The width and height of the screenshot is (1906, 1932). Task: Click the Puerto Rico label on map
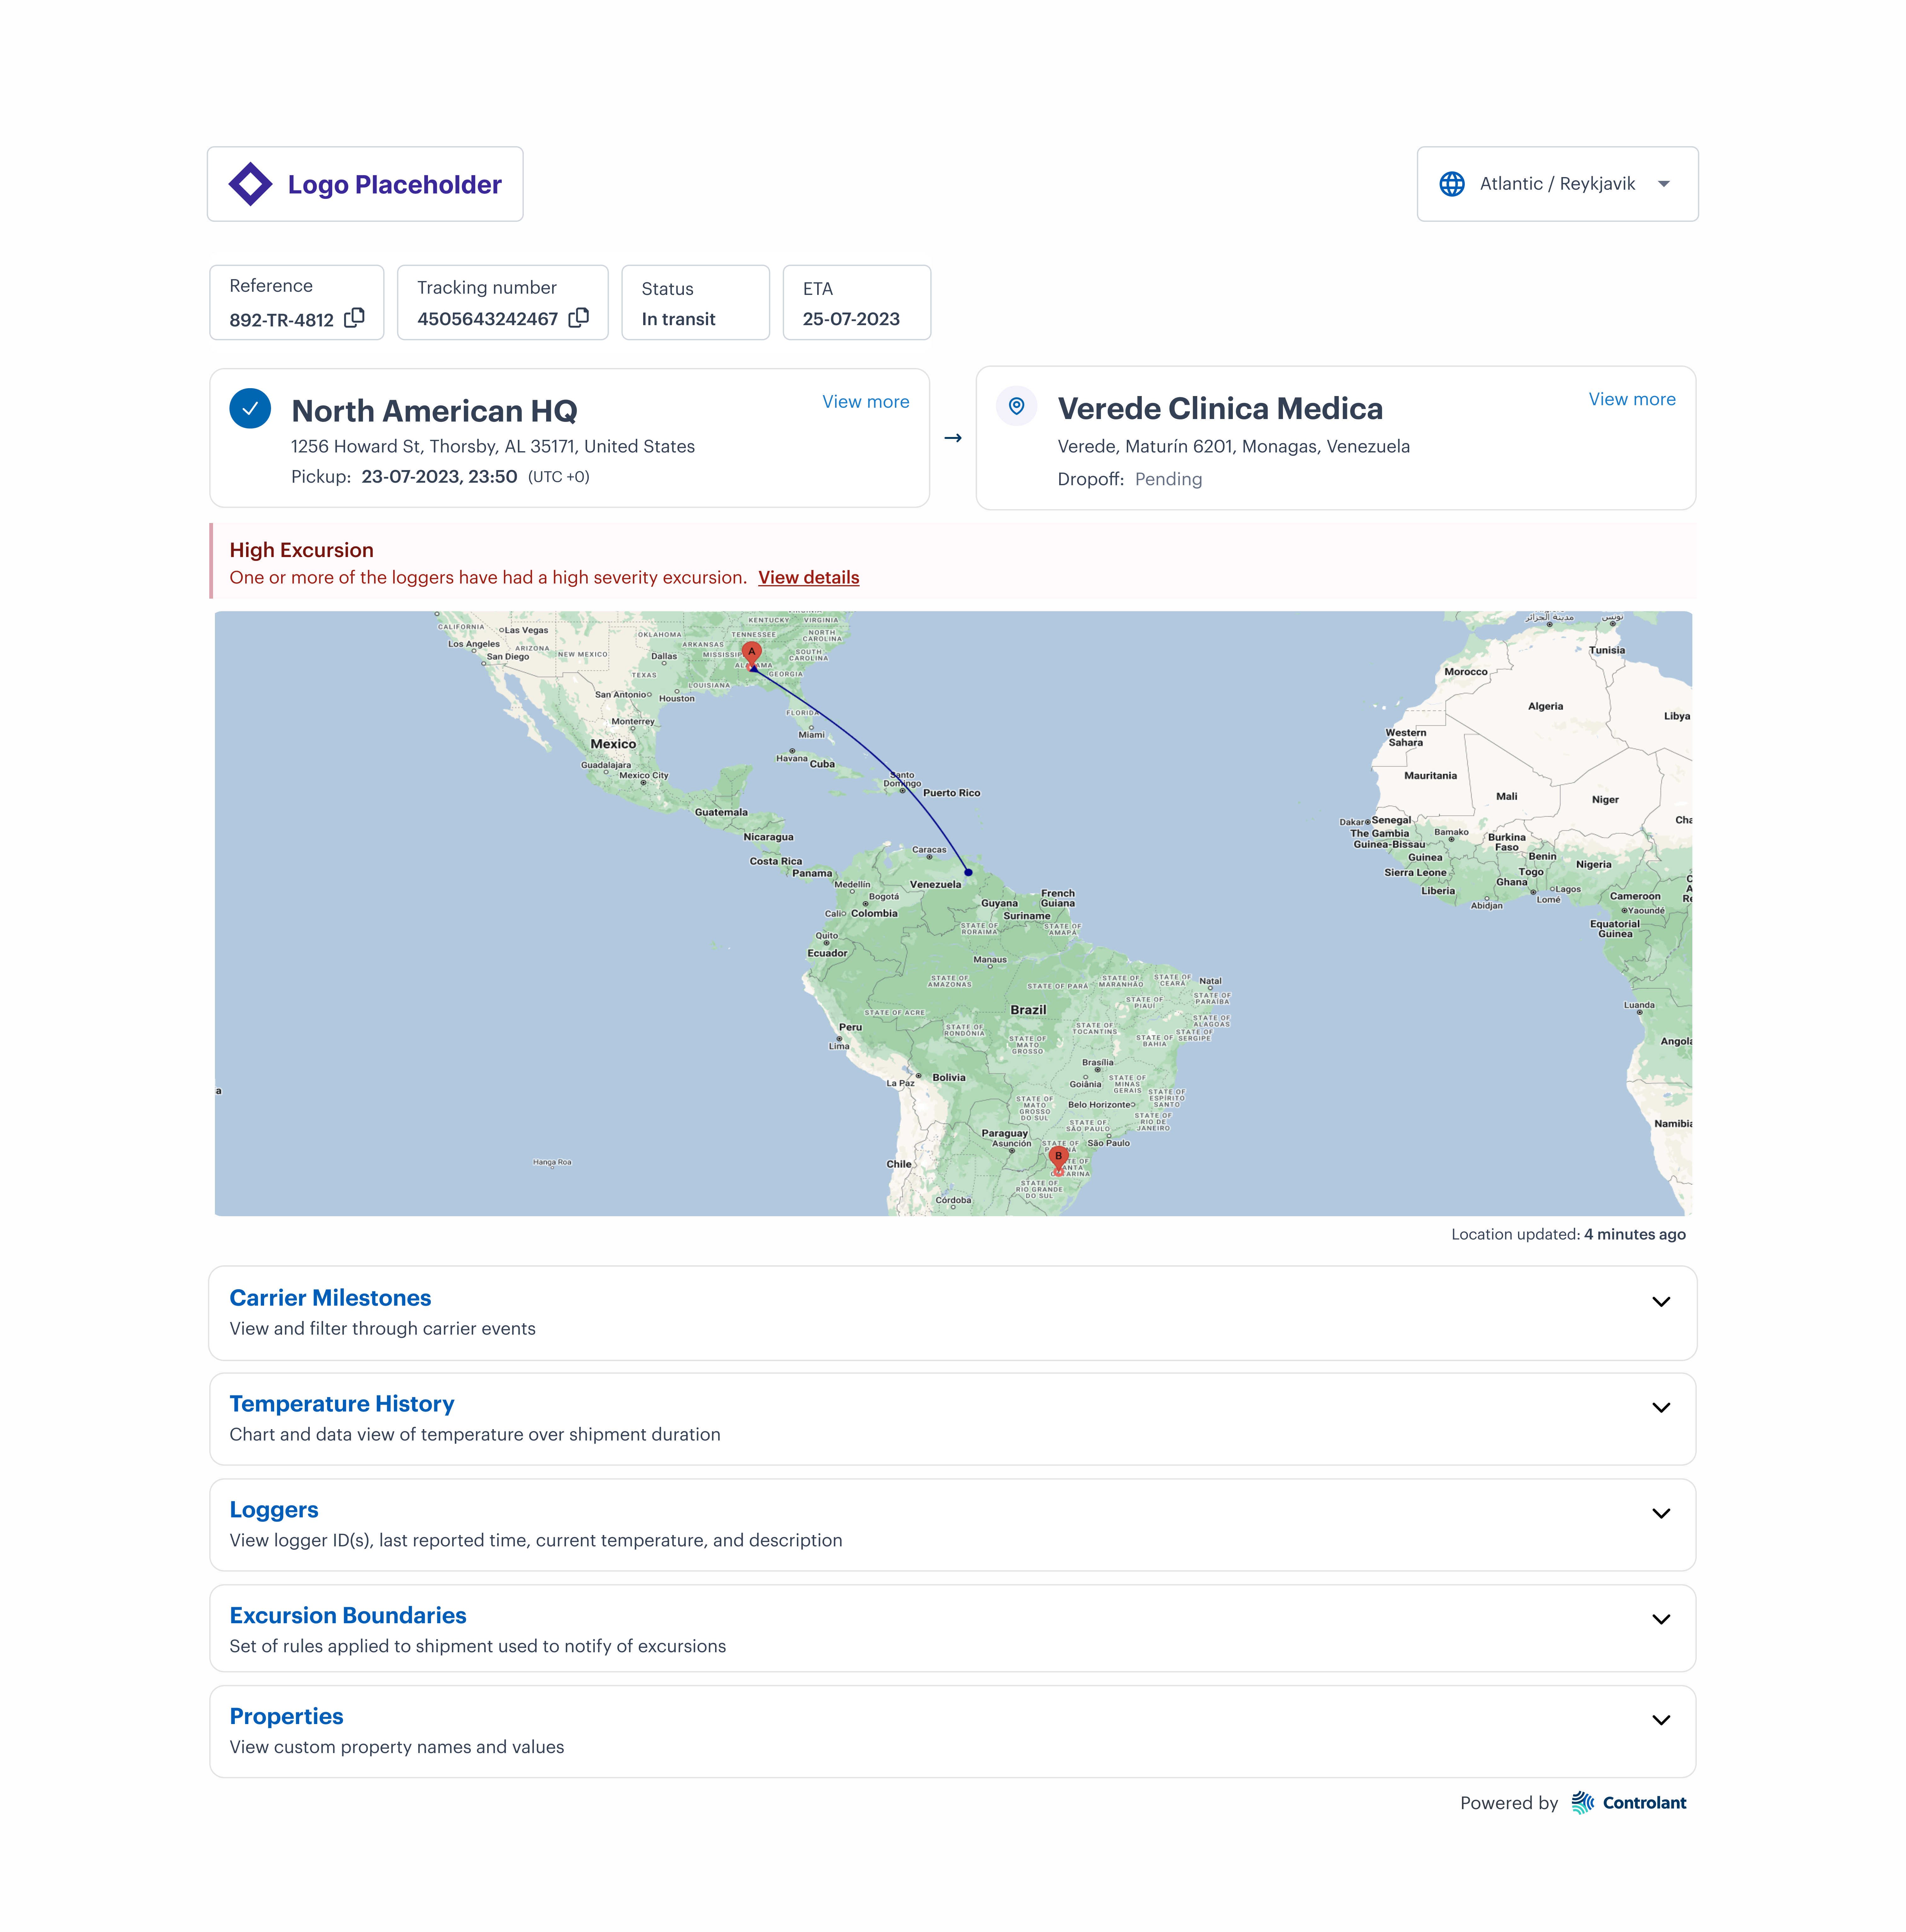pyautogui.click(x=951, y=793)
